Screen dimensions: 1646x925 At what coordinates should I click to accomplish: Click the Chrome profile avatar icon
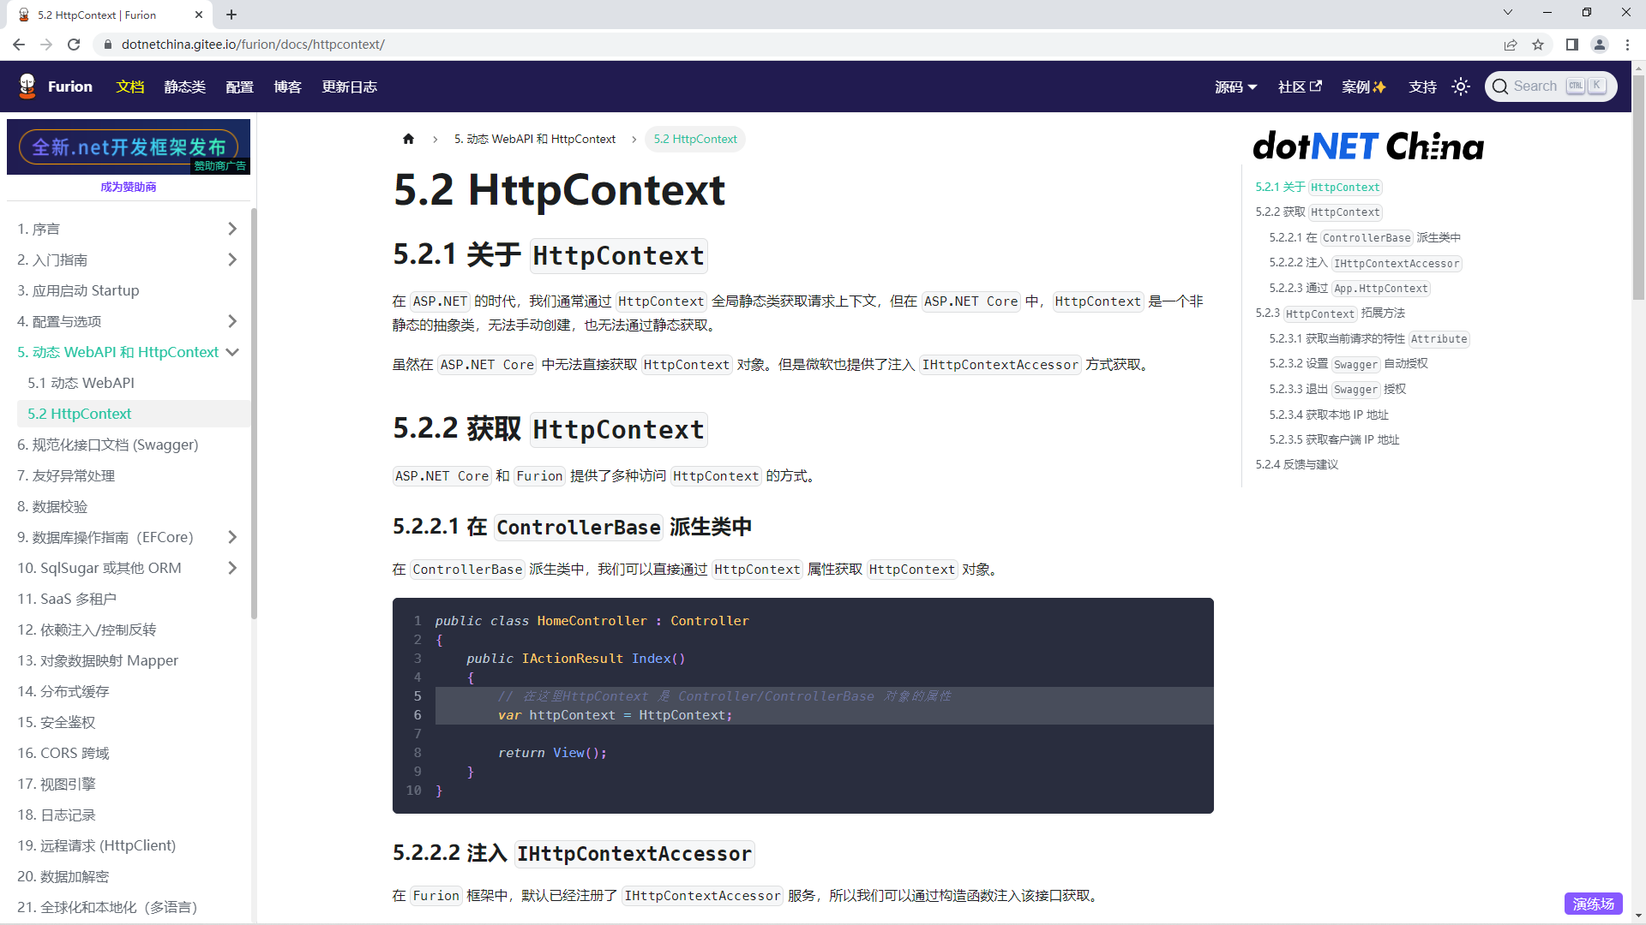tap(1599, 45)
